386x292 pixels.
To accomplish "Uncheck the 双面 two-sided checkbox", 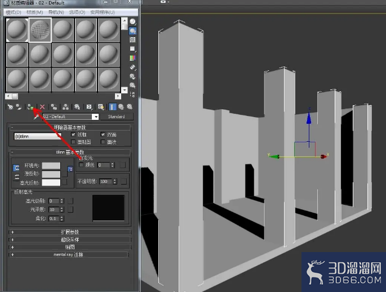I will [x=103, y=134].
